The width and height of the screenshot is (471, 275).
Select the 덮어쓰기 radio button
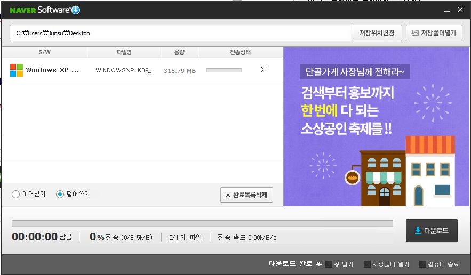tap(60, 195)
